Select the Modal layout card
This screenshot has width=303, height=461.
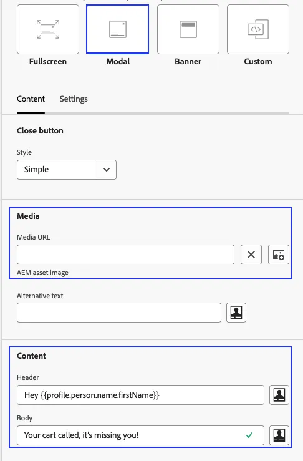[118, 29]
